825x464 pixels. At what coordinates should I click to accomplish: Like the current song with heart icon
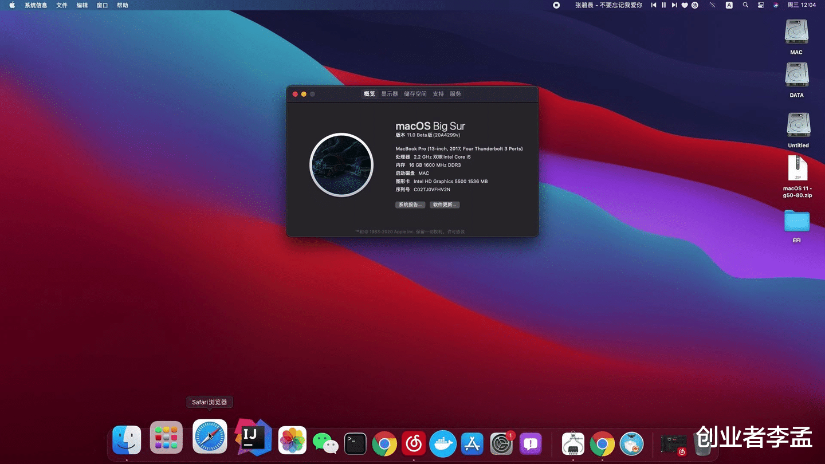pos(685,5)
